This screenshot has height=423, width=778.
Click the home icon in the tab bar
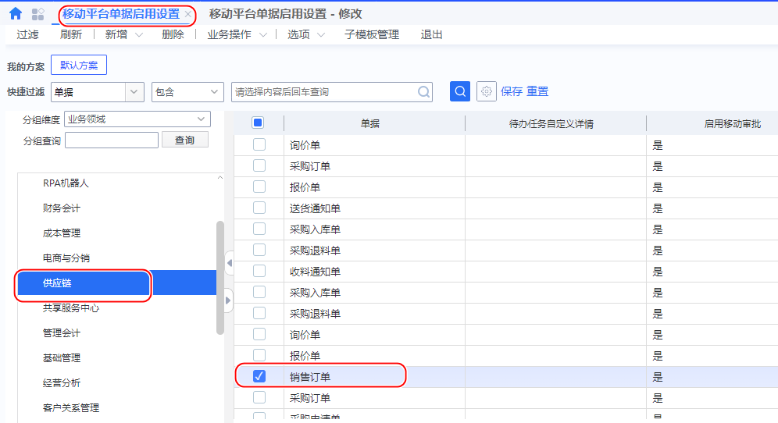click(16, 14)
